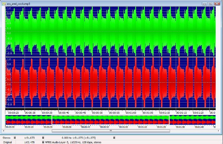223x144 pixels.
Task: Click the horizontal scrollbar thumb
Action: [x=111, y=131]
